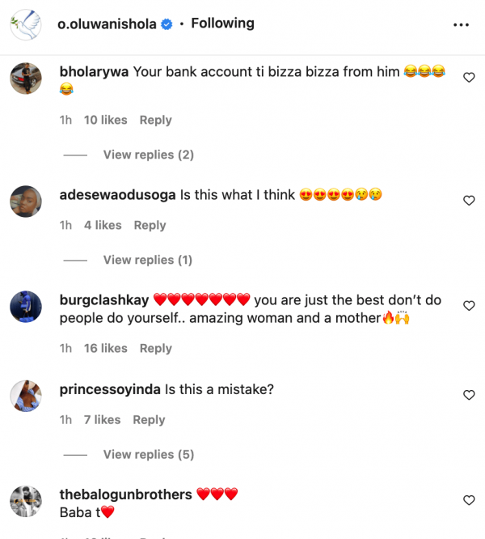Image resolution: width=485 pixels, height=539 pixels.
Task: Like adesewaodusoga's comment with heart icon
Action: click(x=469, y=200)
